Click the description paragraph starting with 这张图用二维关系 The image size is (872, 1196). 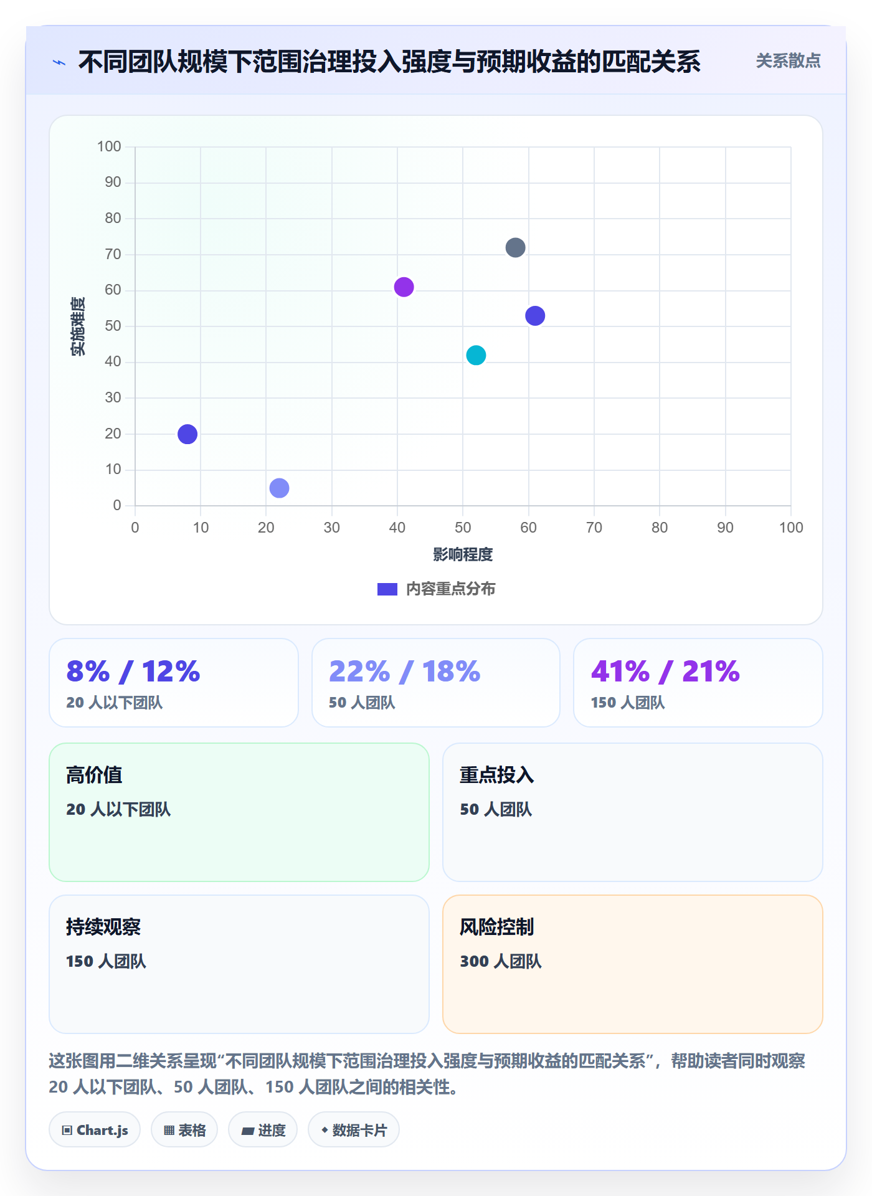coord(427,1074)
